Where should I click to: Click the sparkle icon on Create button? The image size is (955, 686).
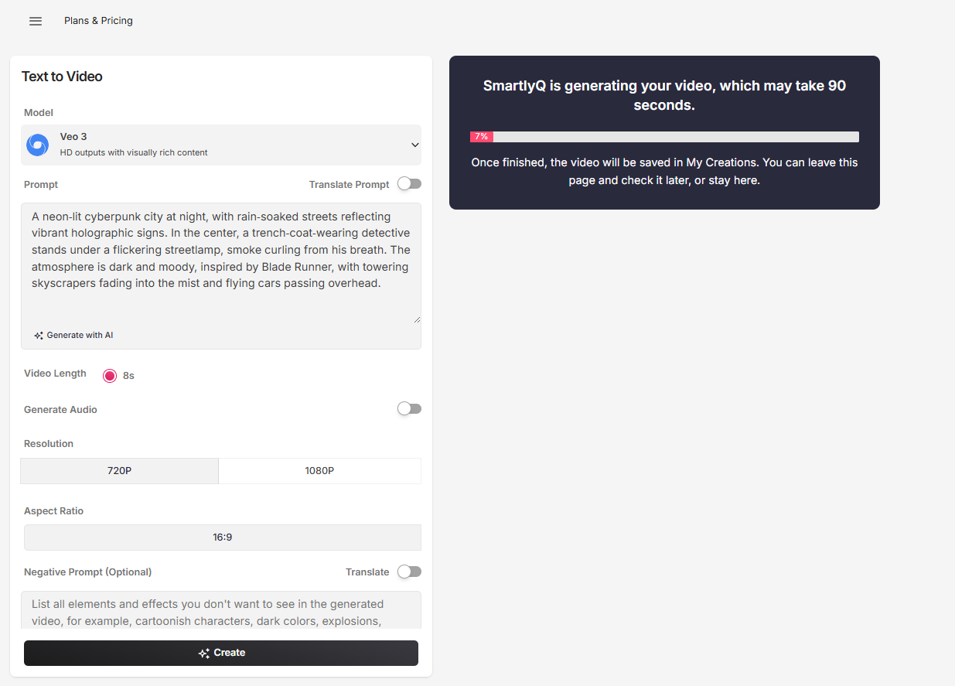point(204,654)
